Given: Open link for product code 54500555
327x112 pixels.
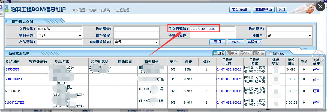Looking at the screenshot, I should tap(12, 69).
